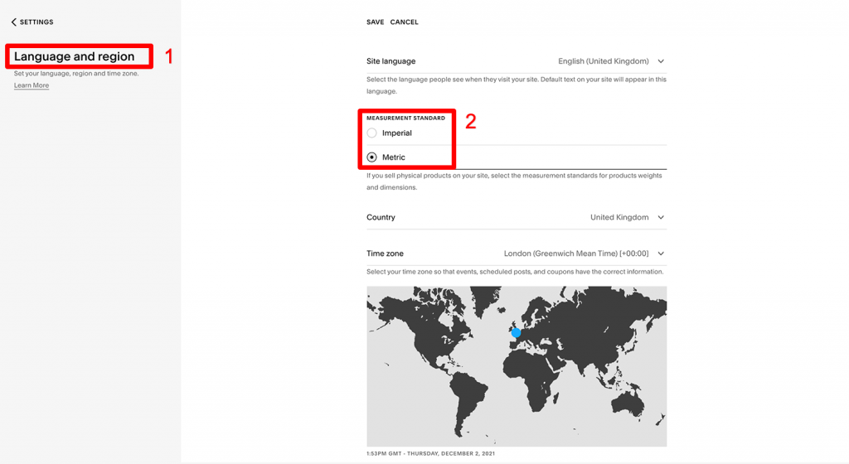The width and height of the screenshot is (849, 464).
Task: Cancel the language and region changes
Action: 404,22
